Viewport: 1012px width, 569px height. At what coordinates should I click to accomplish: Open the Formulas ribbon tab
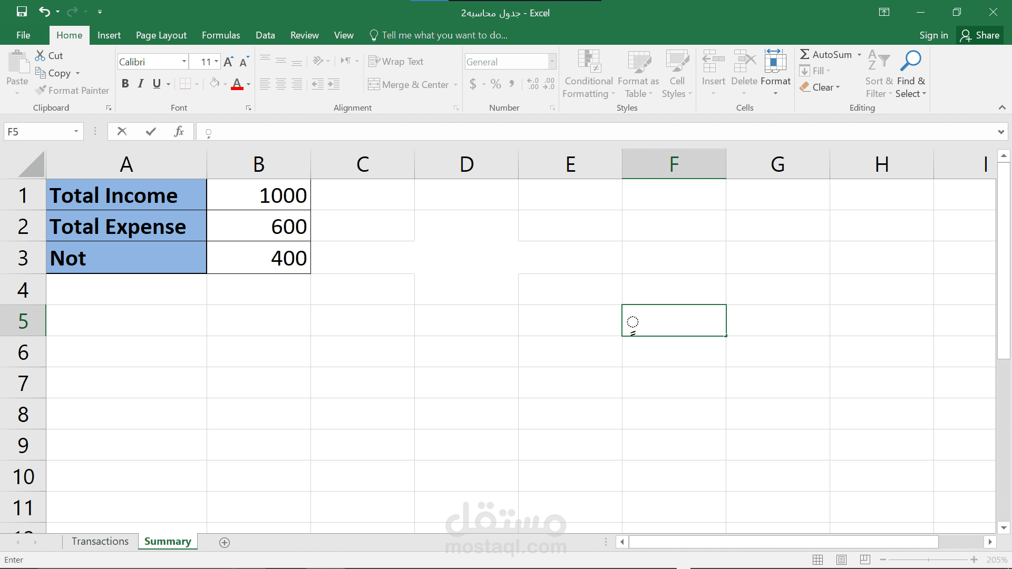(220, 35)
